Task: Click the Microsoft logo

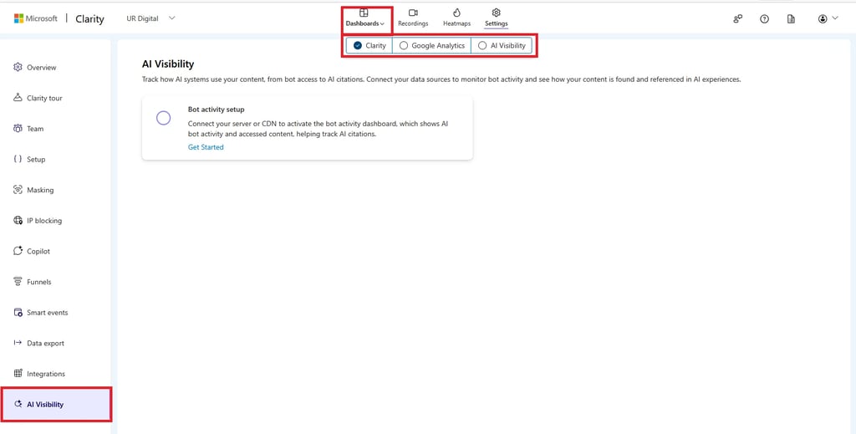Action: point(35,18)
